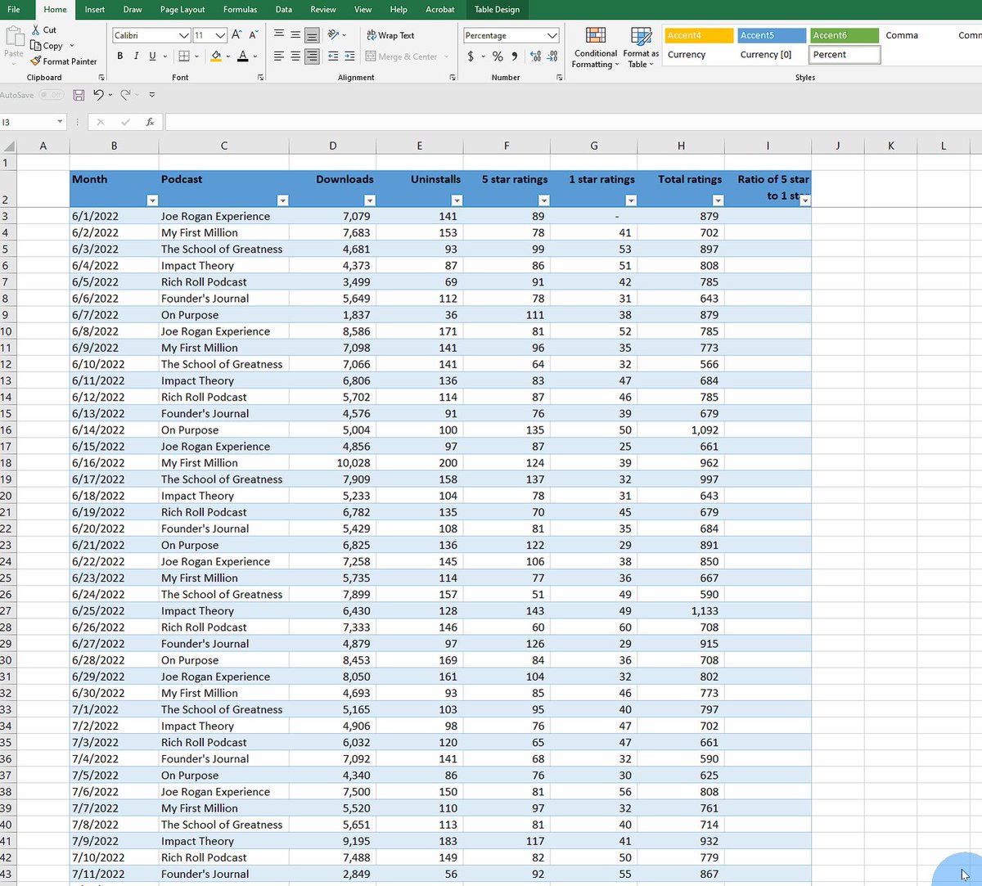Toggle Italic formatting
Viewport: 982px width, 886px height.
[x=136, y=56]
